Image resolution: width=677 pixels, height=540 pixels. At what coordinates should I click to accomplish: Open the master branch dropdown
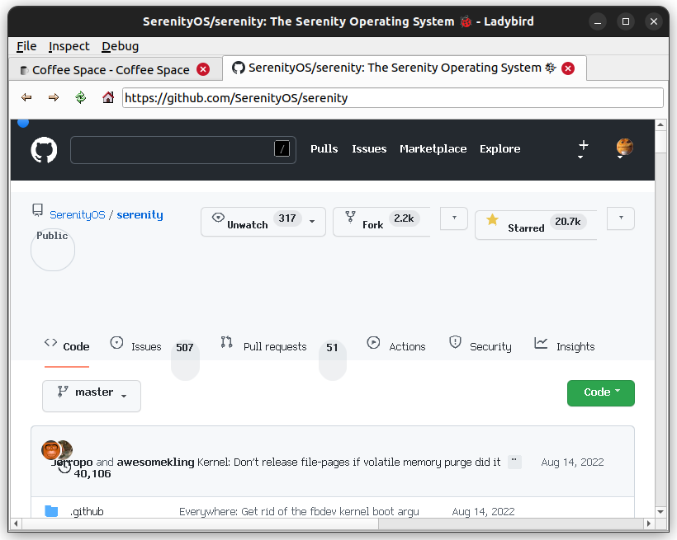click(x=92, y=396)
